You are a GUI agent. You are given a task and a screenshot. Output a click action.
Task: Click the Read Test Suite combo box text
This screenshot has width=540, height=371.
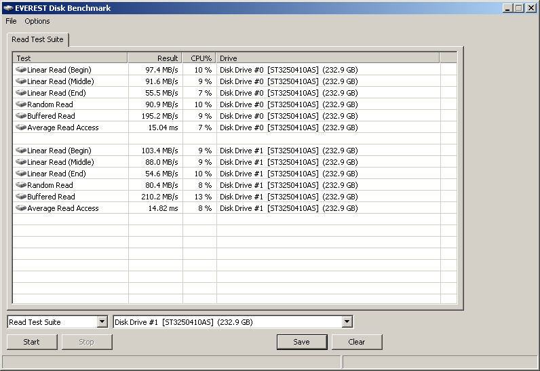[35, 322]
